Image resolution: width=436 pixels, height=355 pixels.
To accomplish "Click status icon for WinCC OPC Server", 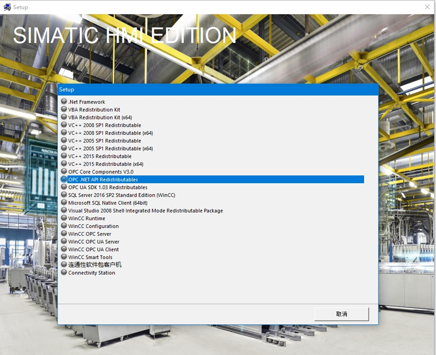I will coord(64,233).
